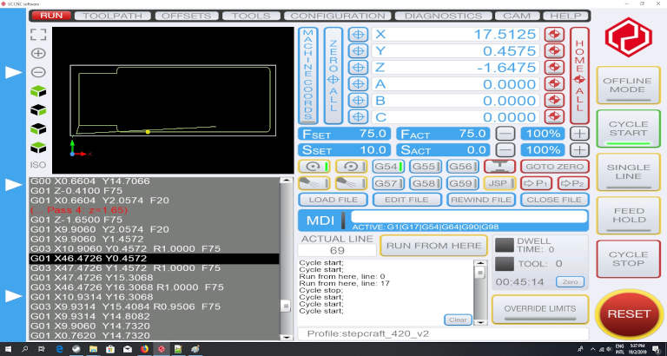Switch to the TOOLPATH tab
The image size is (667, 356).
point(113,16)
